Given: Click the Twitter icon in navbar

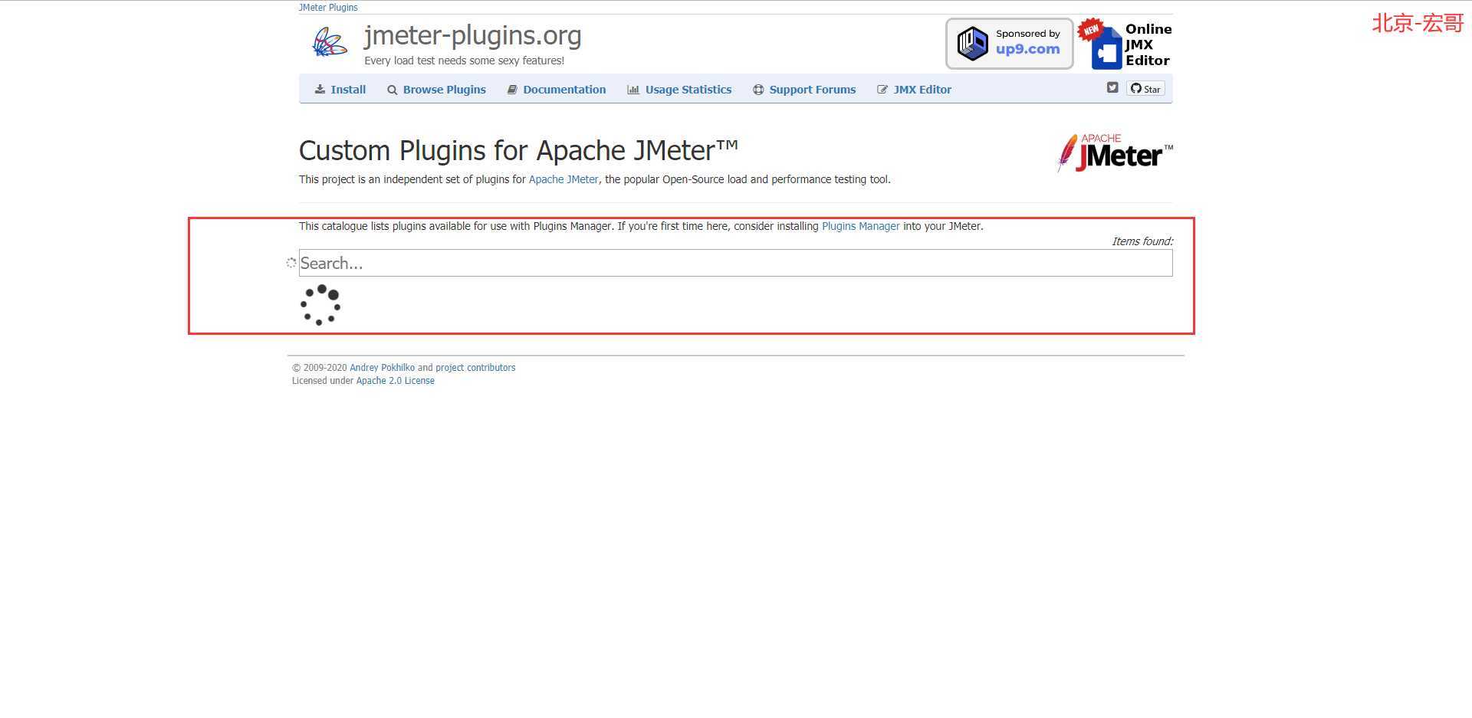Looking at the screenshot, I should coord(1112,87).
